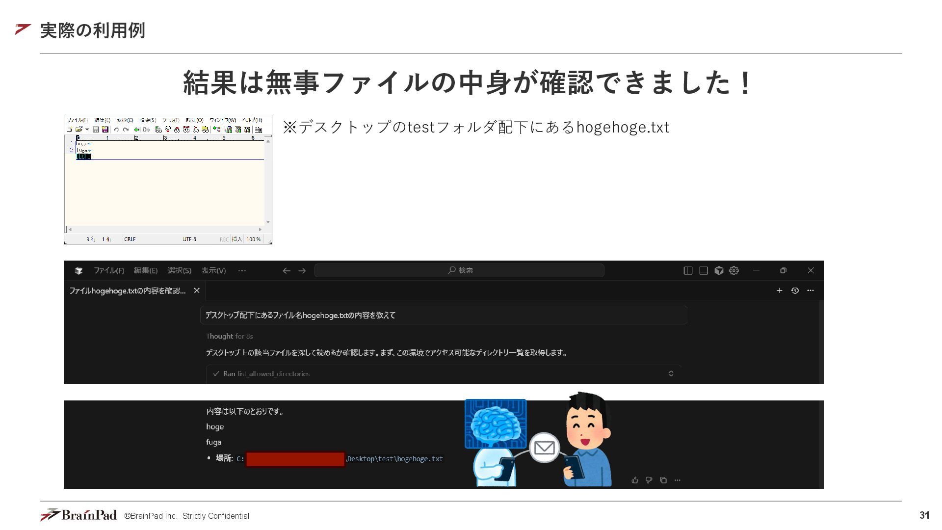The width and height of the screenshot is (942, 530).
Task: Click the thumbs up feedback icon
Action: [x=635, y=480]
